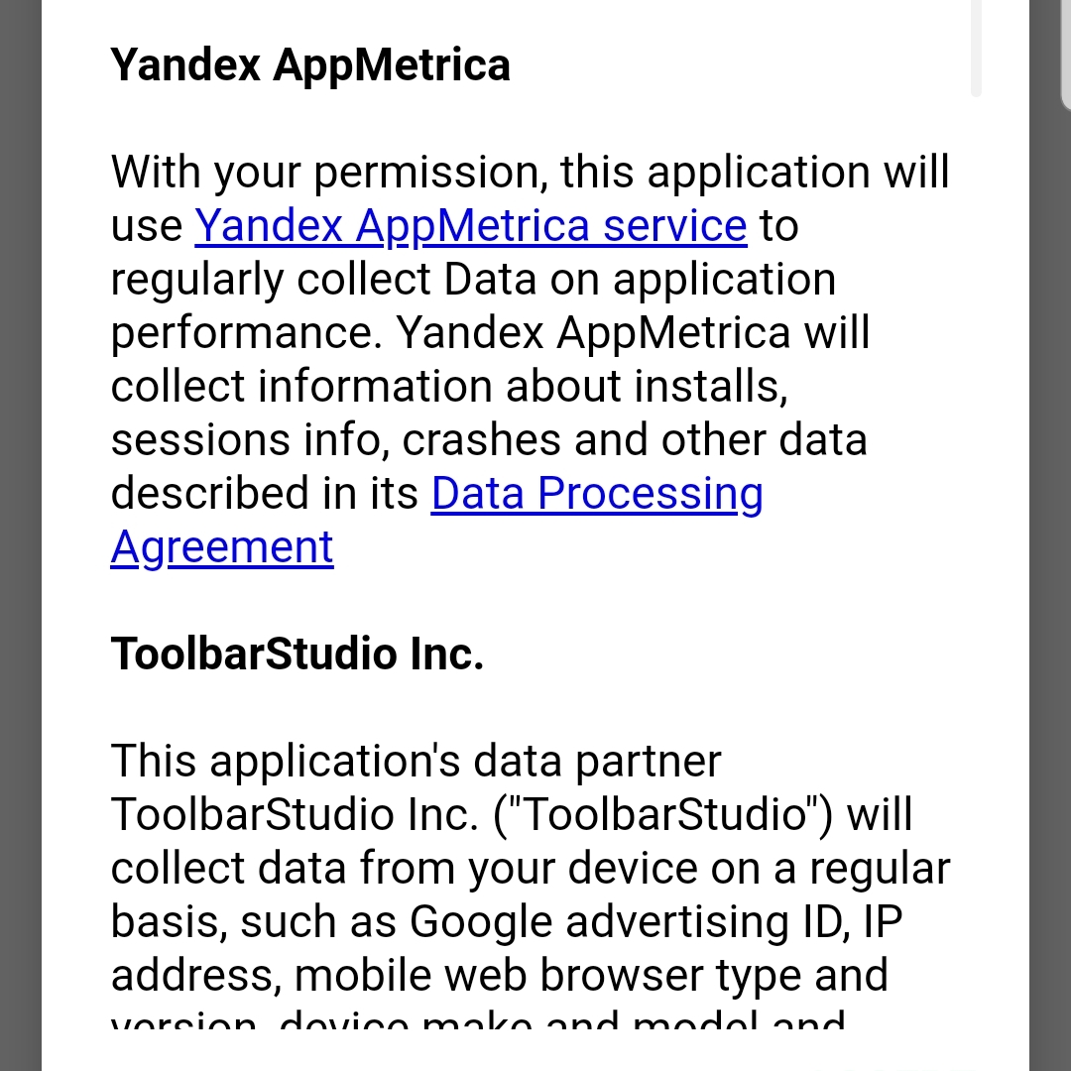Open the Yandex AppMetrica service link
This screenshot has width=1071, height=1071.
pyautogui.click(x=471, y=225)
